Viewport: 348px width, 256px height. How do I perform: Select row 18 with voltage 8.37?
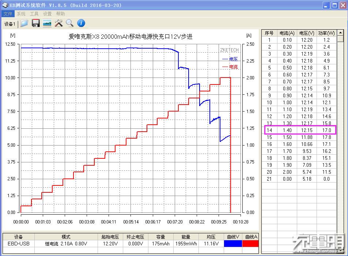click(x=299, y=158)
